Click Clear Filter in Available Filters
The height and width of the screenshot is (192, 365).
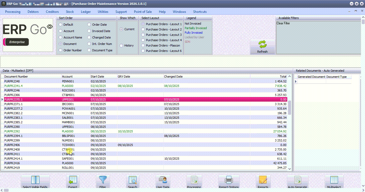[x=283, y=23]
